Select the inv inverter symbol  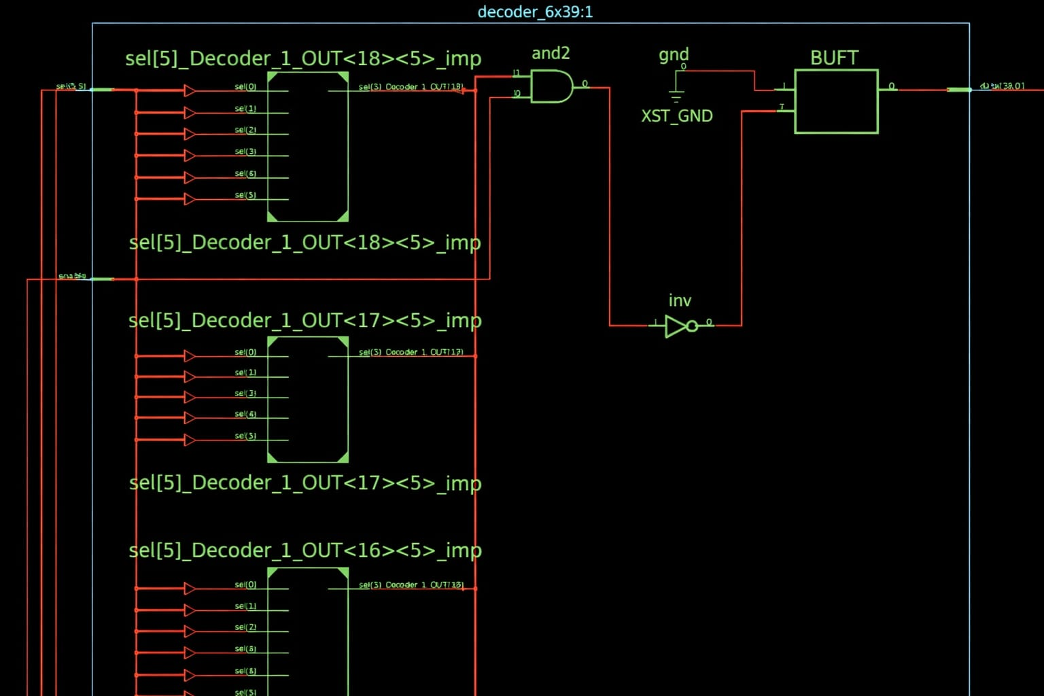680,326
